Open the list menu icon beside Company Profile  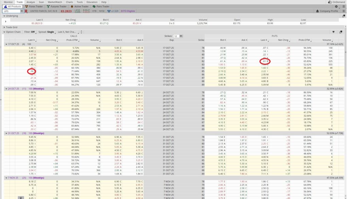[344, 11]
